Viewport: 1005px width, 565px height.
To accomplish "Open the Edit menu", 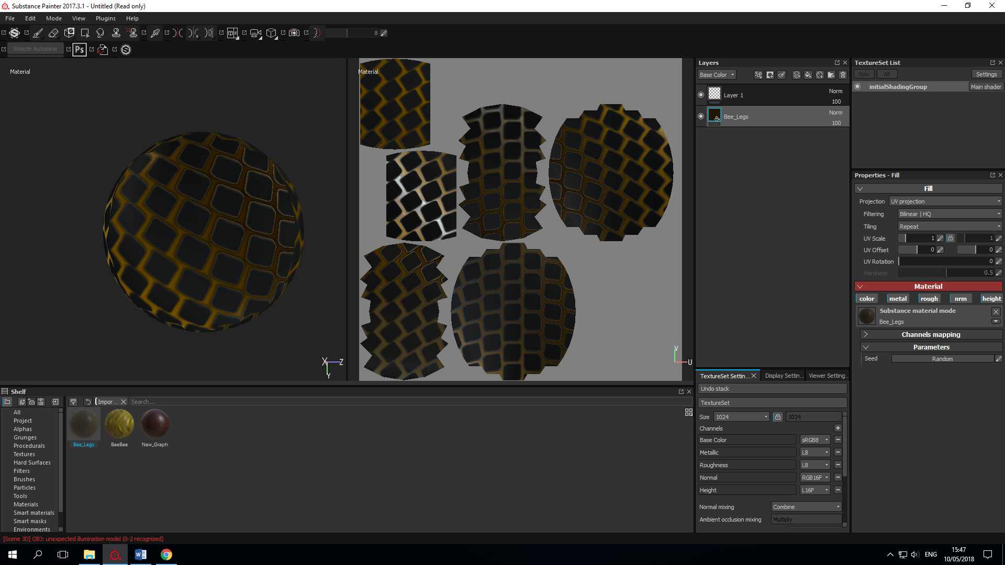I will pyautogui.click(x=30, y=18).
